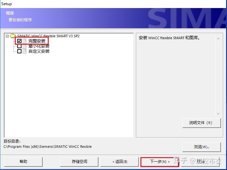
Task: Click the target directory path text
Action: tap(48, 147)
